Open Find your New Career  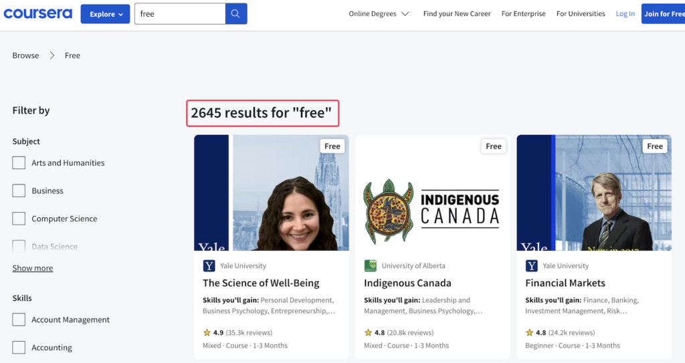457,13
